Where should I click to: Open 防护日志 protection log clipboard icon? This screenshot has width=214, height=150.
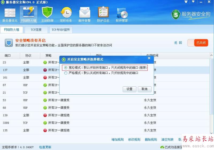click(103, 14)
